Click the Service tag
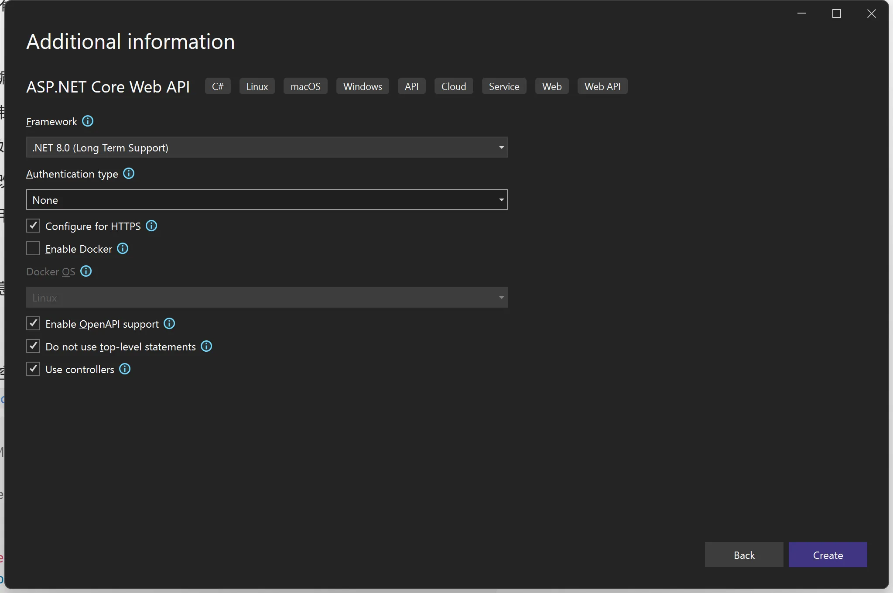The height and width of the screenshot is (593, 893). (x=504, y=86)
